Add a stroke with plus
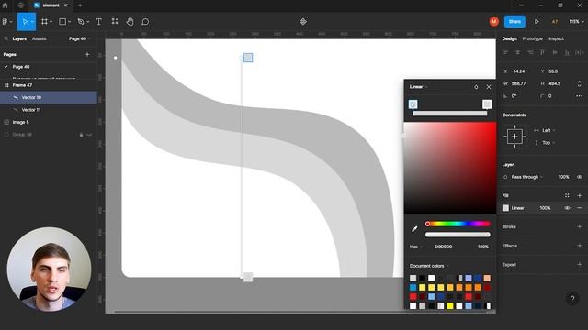Image resolution: width=588 pixels, height=330 pixels. click(x=580, y=226)
